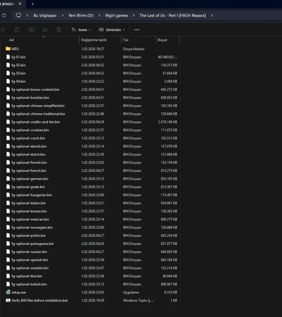Click The Last of Us - Part I breadcrumb
The height and width of the screenshot is (317, 282).
pos(173,15)
